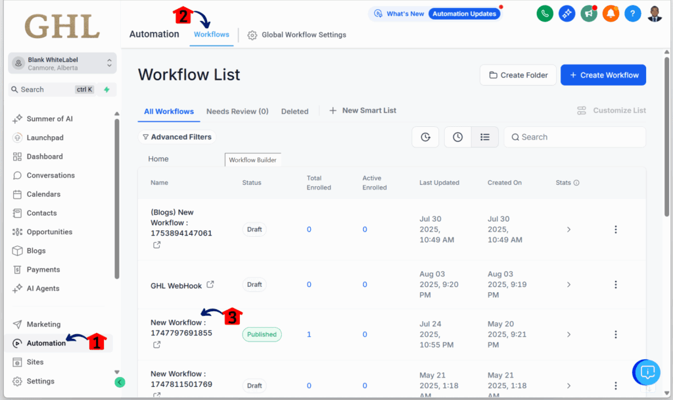
Task: Click the green phone dialer icon
Action: click(545, 14)
